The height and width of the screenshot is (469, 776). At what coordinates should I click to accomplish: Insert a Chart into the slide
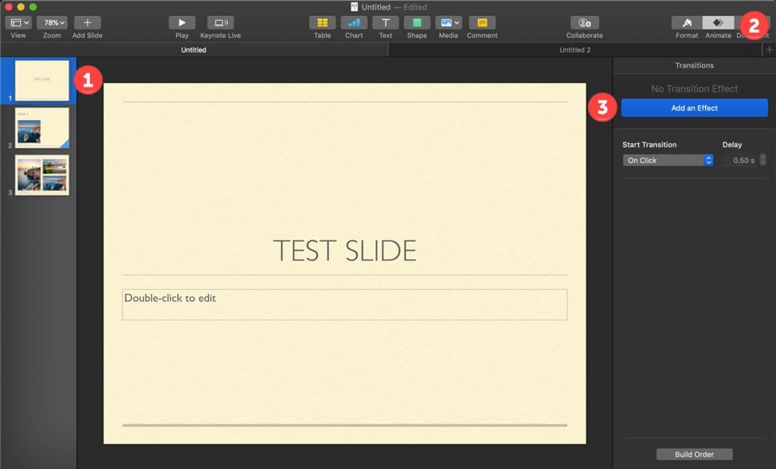[354, 24]
